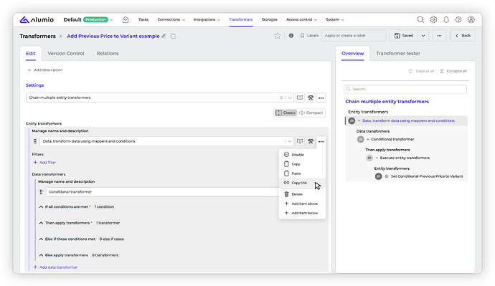Grab the drag handle of Data transform row
The height and width of the screenshot is (286, 495).
pos(35,141)
